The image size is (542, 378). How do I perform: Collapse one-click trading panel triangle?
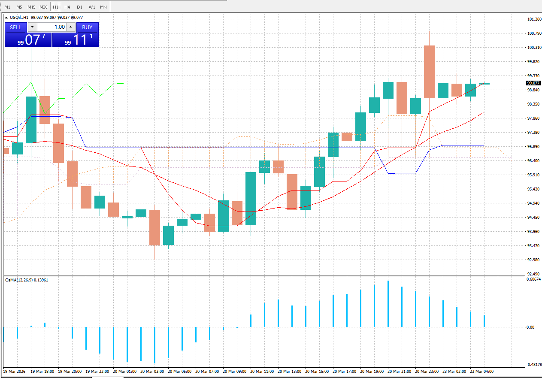tap(6, 18)
